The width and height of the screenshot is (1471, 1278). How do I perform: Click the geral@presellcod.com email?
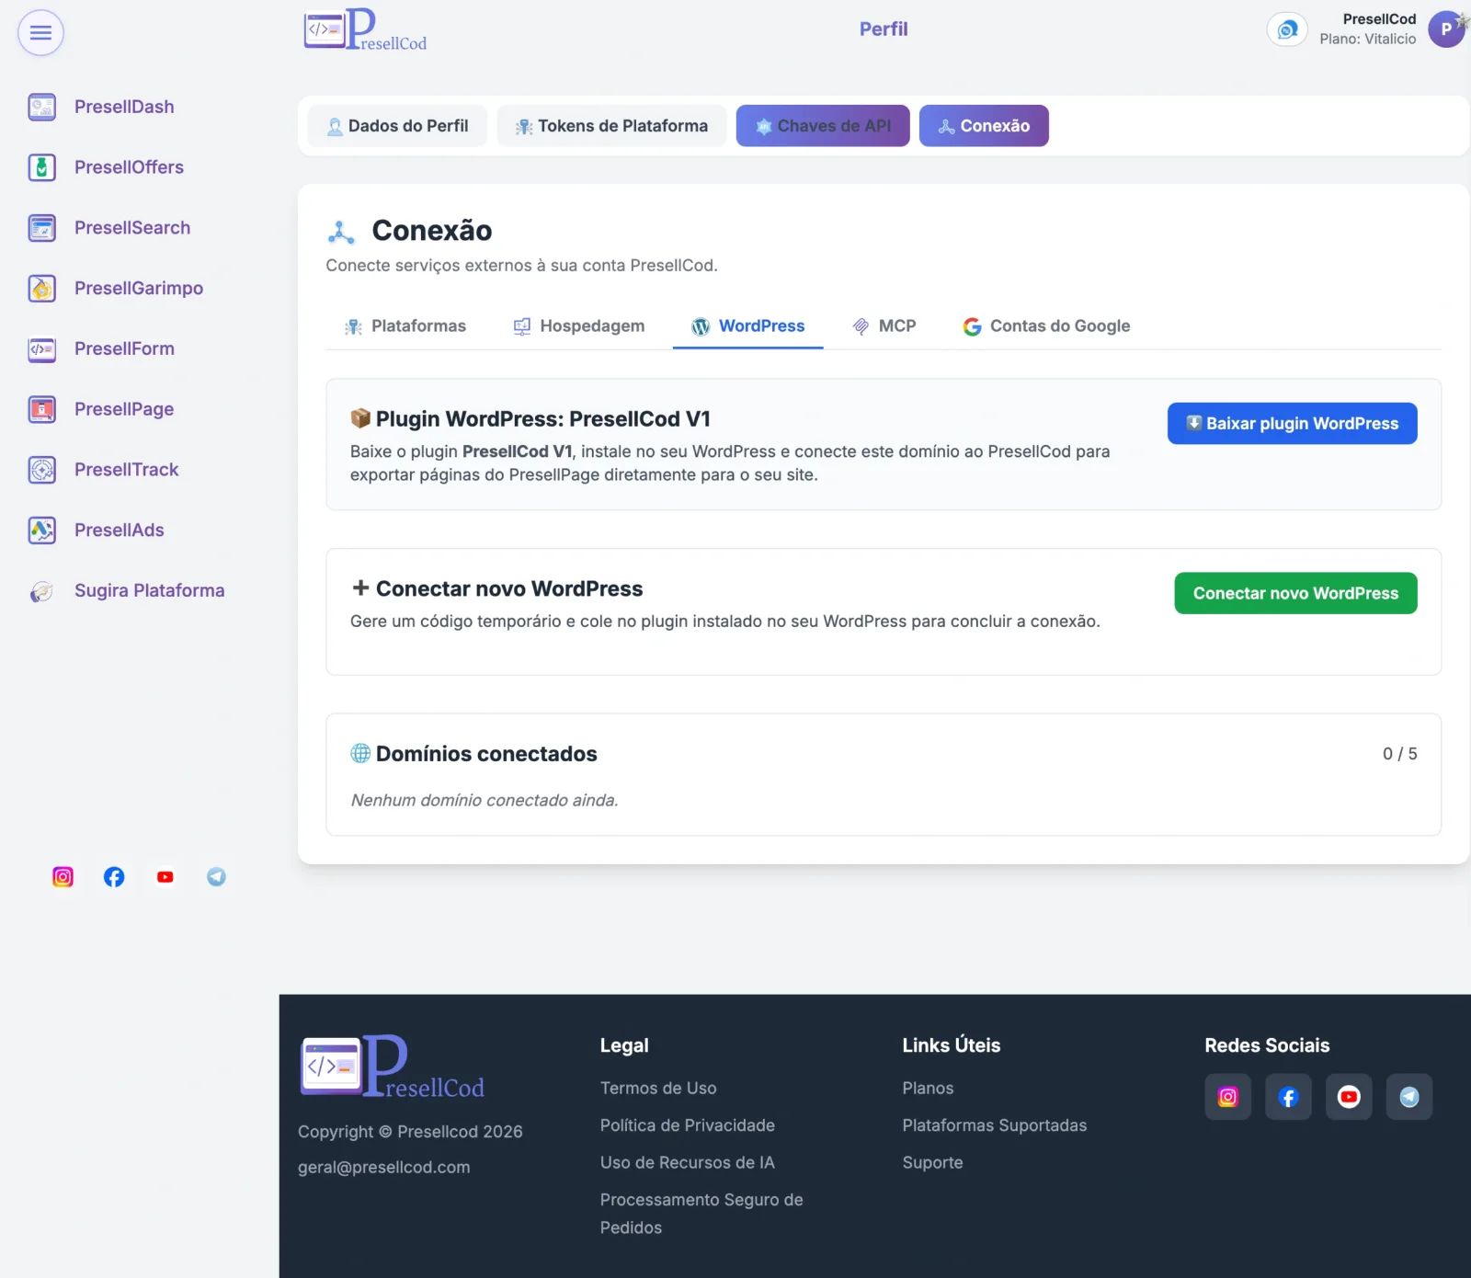pyautogui.click(x=384, y=1168)
